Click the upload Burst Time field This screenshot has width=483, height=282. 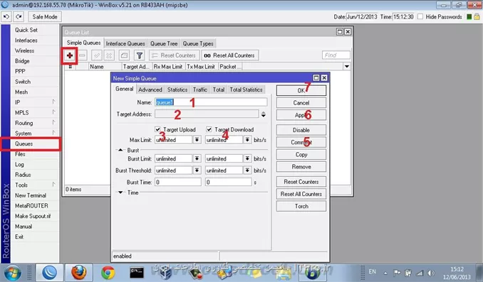pos(177,182)
